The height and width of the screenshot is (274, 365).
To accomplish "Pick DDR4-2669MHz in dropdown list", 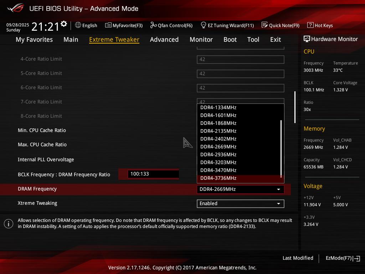I will (239, 147).
